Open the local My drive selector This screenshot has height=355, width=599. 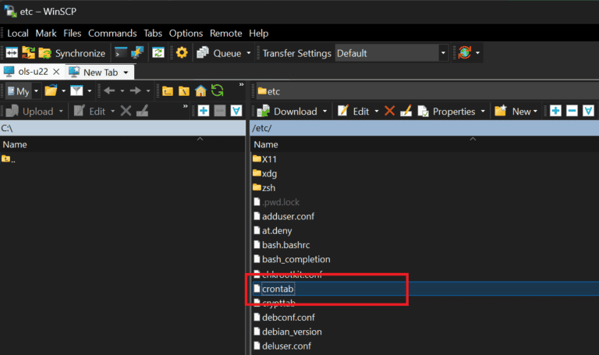coord(23,91)
